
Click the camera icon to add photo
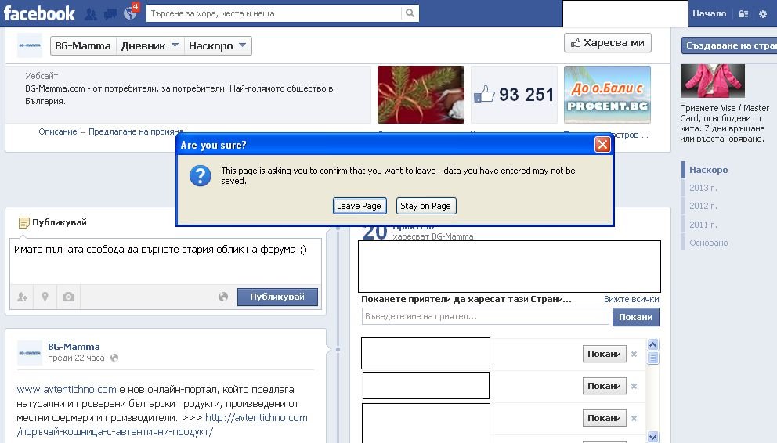tap(68, 297)
